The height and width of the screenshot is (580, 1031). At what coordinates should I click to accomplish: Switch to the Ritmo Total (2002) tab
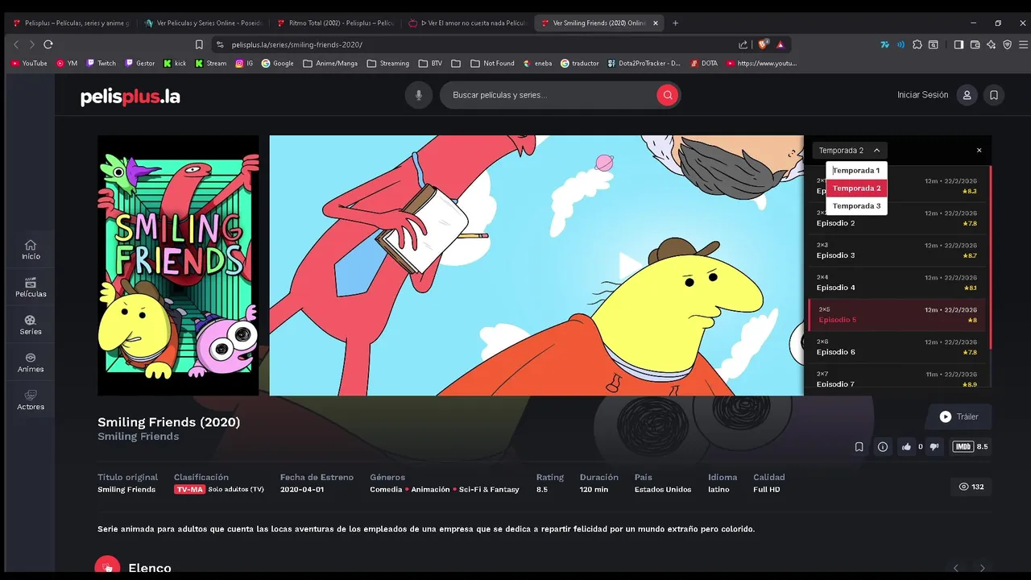click(335, 23)
